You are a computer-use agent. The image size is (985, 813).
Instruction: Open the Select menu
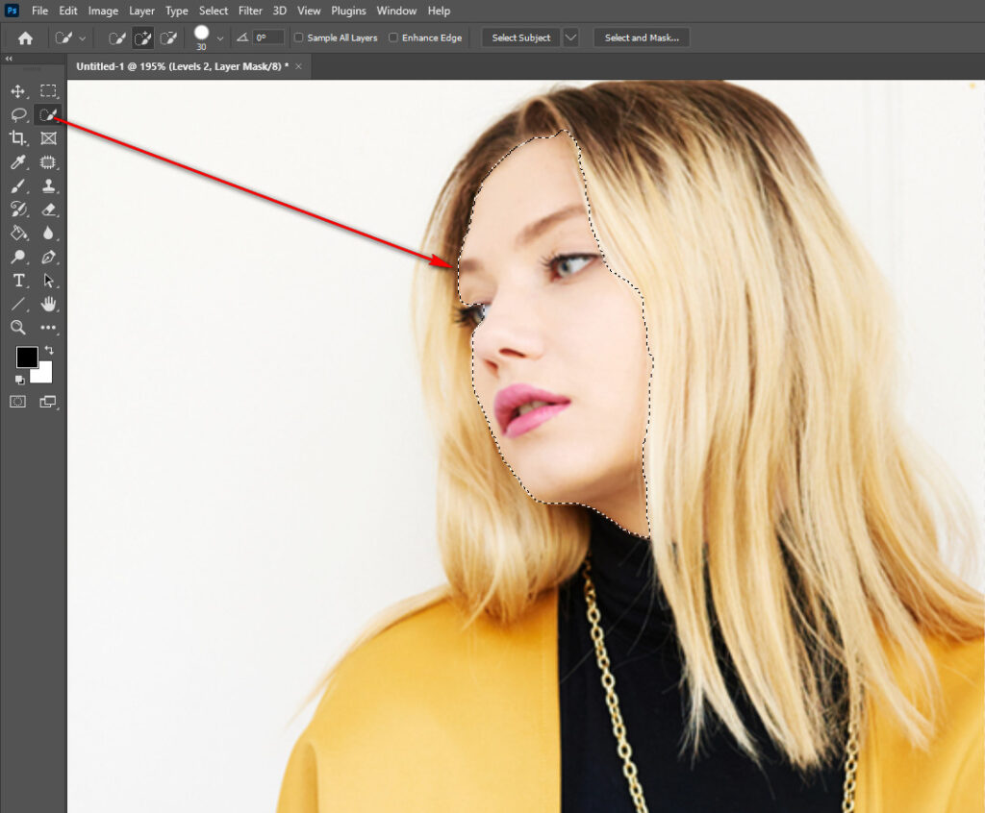pos(213,11)
